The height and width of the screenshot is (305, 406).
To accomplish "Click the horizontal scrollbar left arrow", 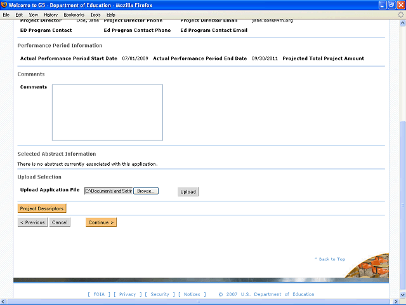I will tap(3, 302).
